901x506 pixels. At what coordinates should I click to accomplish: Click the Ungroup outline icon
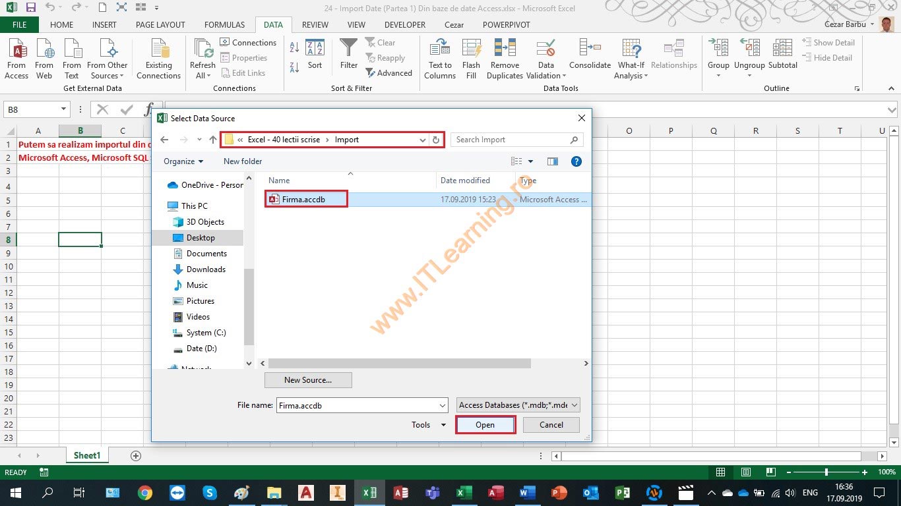tap(749, 59)
